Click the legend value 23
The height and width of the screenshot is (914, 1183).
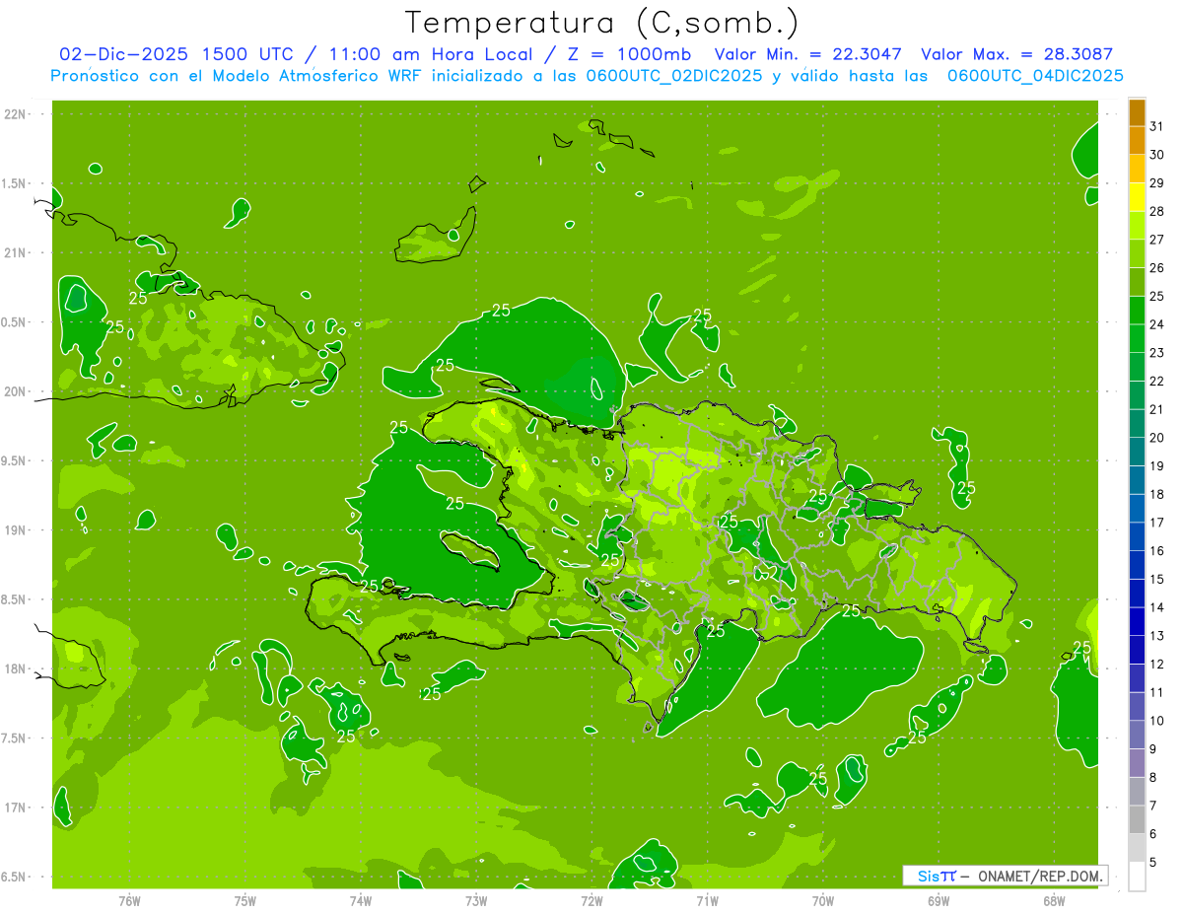(1157, 352)
